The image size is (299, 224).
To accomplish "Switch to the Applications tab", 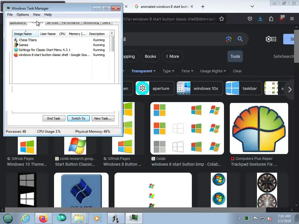I will (x=18, y=23).
